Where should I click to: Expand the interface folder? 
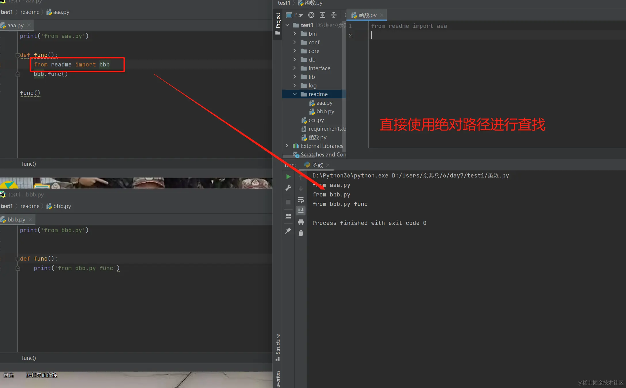point(295,68)
